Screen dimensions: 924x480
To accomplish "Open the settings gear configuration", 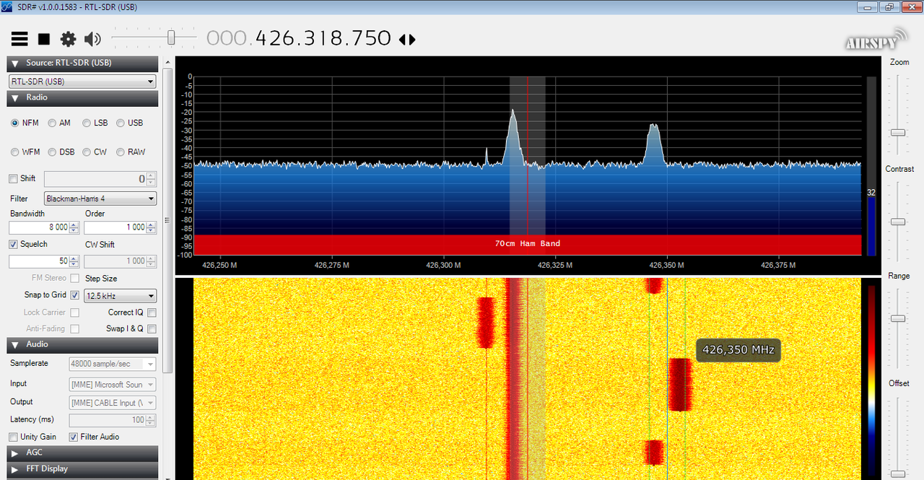I will [68, 39].
